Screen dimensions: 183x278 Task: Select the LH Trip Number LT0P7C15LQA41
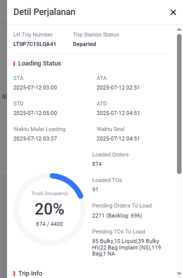[35, 44]
